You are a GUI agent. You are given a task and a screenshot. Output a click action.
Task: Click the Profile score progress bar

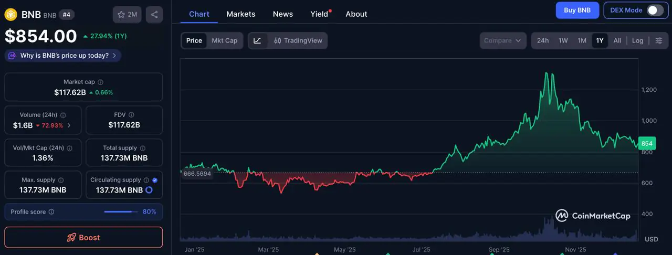(118, 212)
